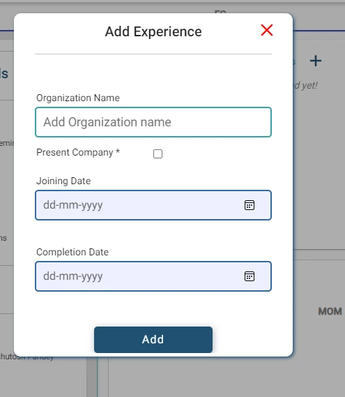Screen dimensions: 345x397
Task: Open the Completion Date calendar picker icon
Action: 250,276
